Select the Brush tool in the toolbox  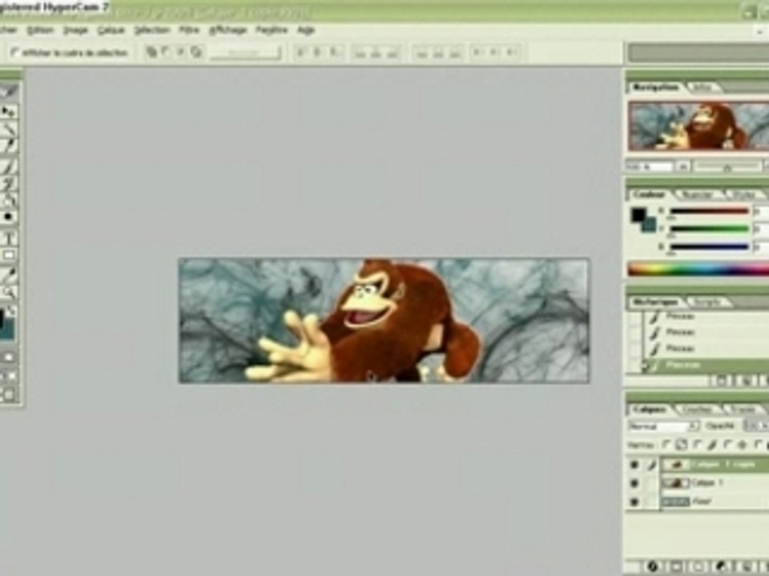click(8, 166)
